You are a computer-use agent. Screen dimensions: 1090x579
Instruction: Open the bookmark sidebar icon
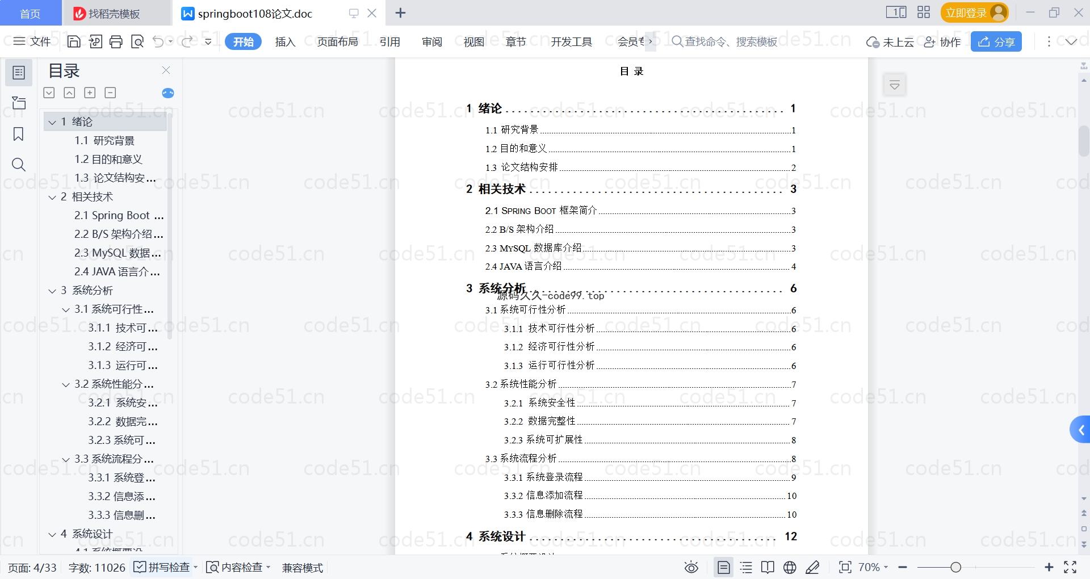(x=19, y=134)
